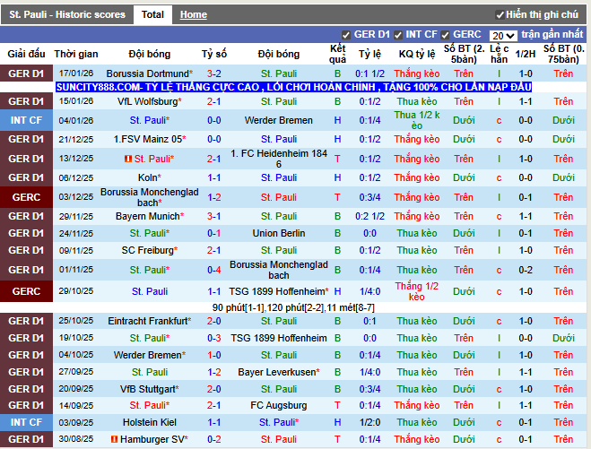Open the VfL Wolfsburg team page
591x449 pixels.
(x=148, y=101)
